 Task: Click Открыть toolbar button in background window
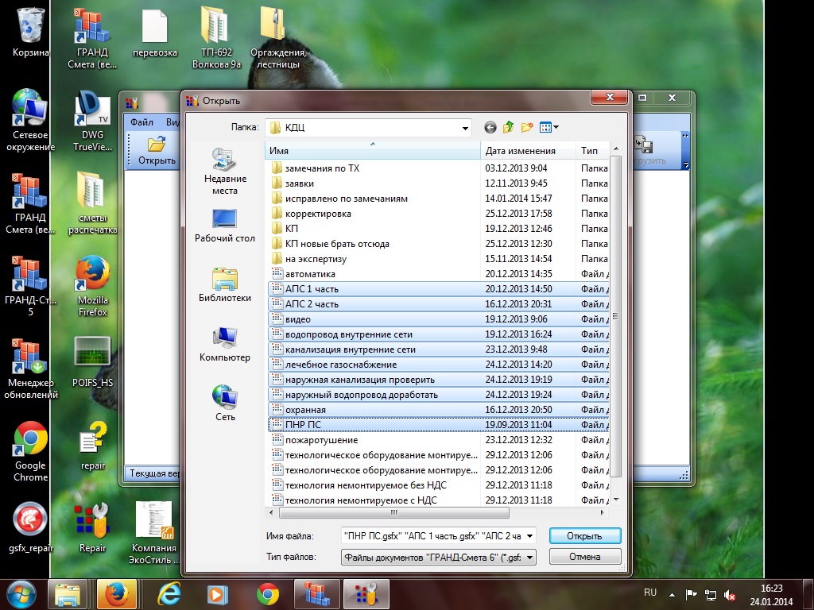(x=157, y=150)
